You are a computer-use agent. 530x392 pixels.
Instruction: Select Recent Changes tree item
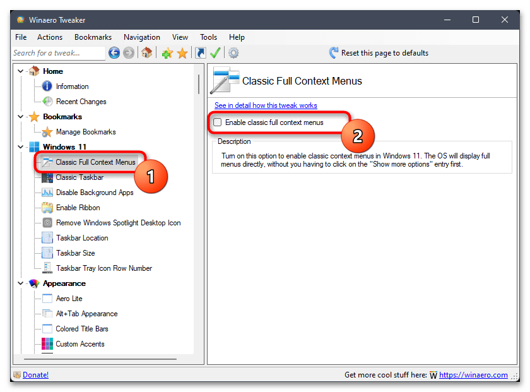[81, 102]
